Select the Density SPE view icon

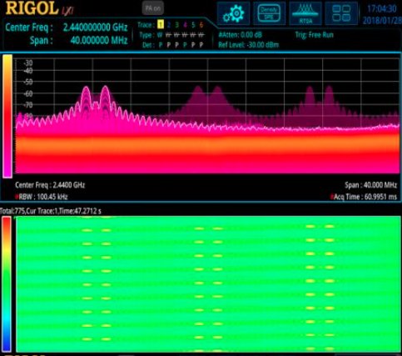(x=269, y=13)
